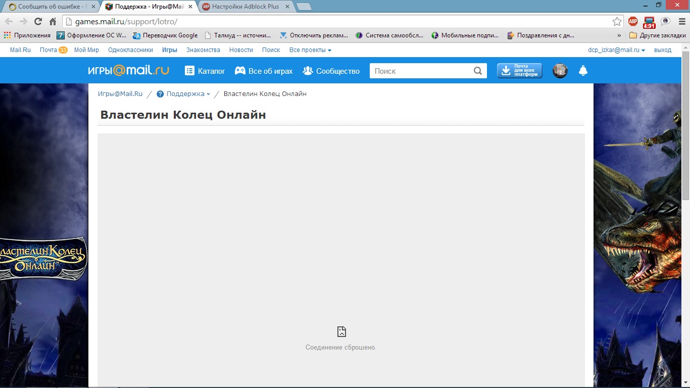Click the Властелин Колец Онлайн side banner logo
Viewport: 690px width, 388px height.
pyautogui.click(x=43, y=259)
